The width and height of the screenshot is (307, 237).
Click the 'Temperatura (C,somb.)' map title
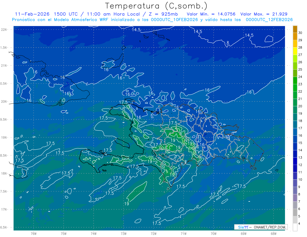156,6
